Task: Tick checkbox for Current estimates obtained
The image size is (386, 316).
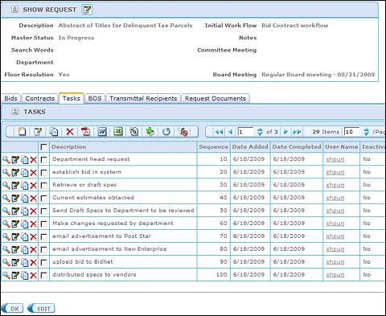Action: coord(44,199)
